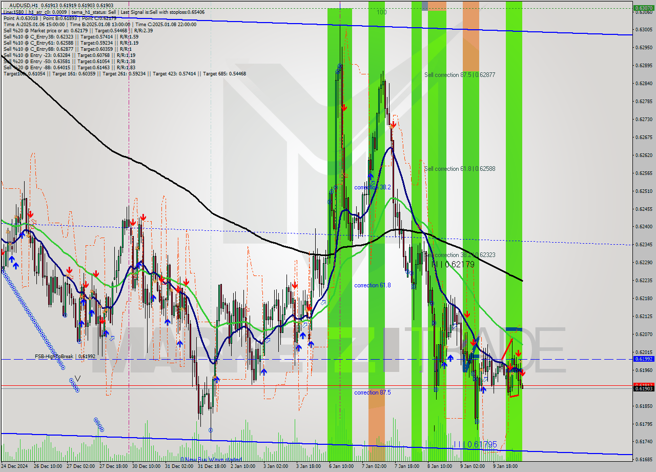The width and height of the screenshot is (656, 472).
Task: Click the '24 Dec 2024' time axis label
Action: [x=14, y=467]
